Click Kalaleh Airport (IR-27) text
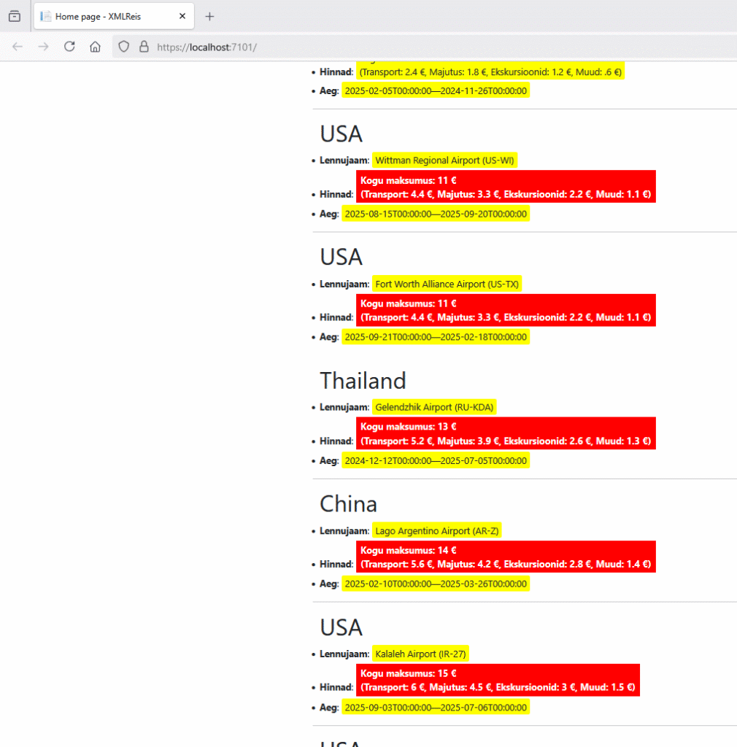 pyautogui.click(x=420, y=654)
